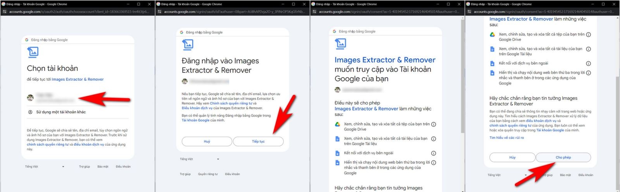Click the info icon for the Google Drive permission under the blue heading
The height and width of the screenshot is (192, 620).
[x=434, y=124]
